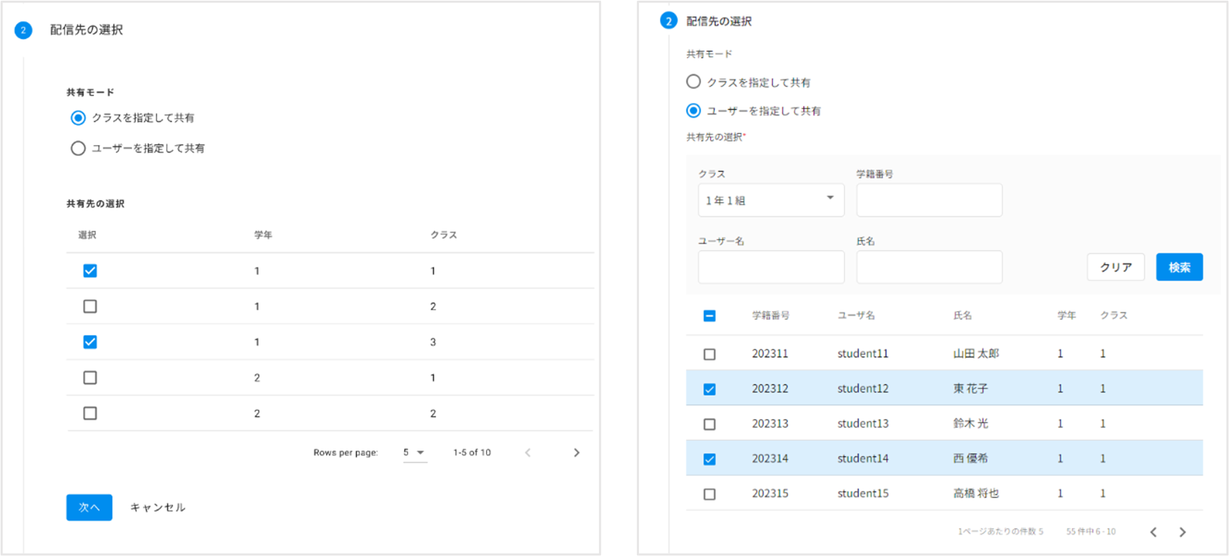Screen dimensions: 1229x556
Task: Click the name 鈴木 光
Action: (970, 423)
